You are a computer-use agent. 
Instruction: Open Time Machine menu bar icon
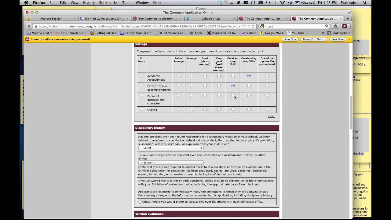click(268, 3)
